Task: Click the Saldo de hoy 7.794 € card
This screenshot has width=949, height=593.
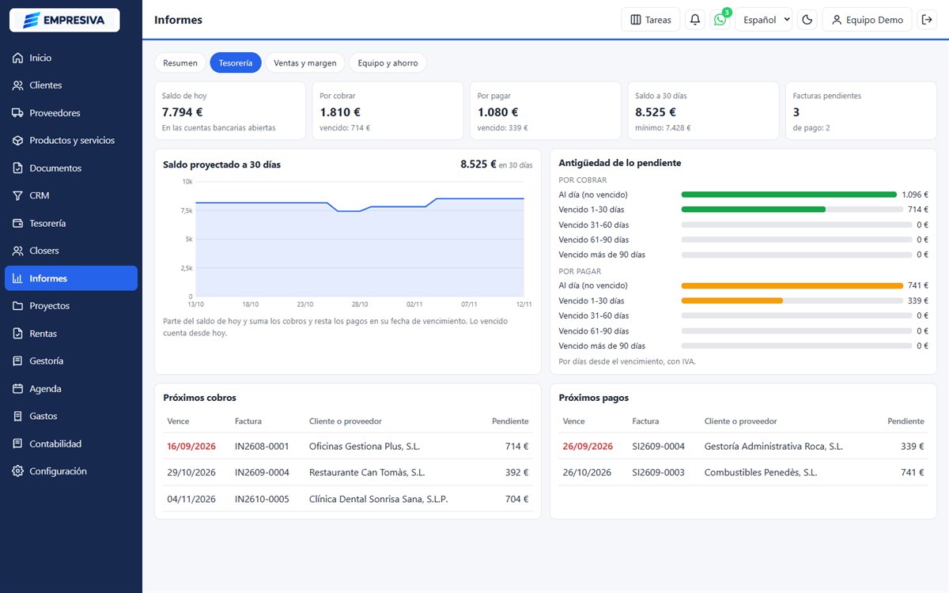Action: tap(229, 111)
